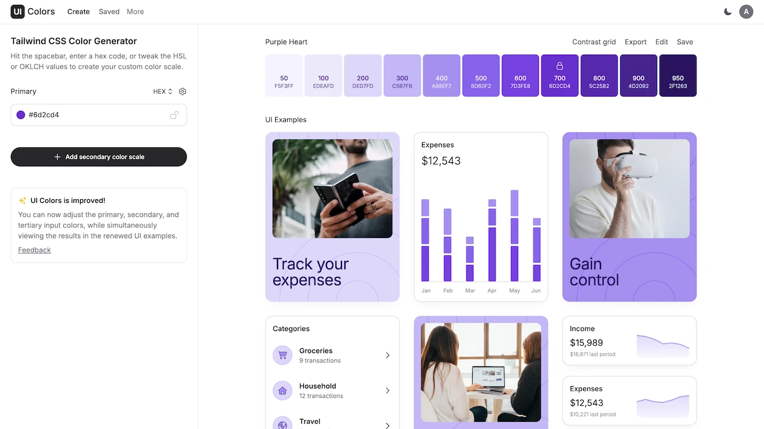The height and width of the screenshot is (429, 764).
Task: Select the 500 shade swatch 8D60F2
Action: [480, 76]
